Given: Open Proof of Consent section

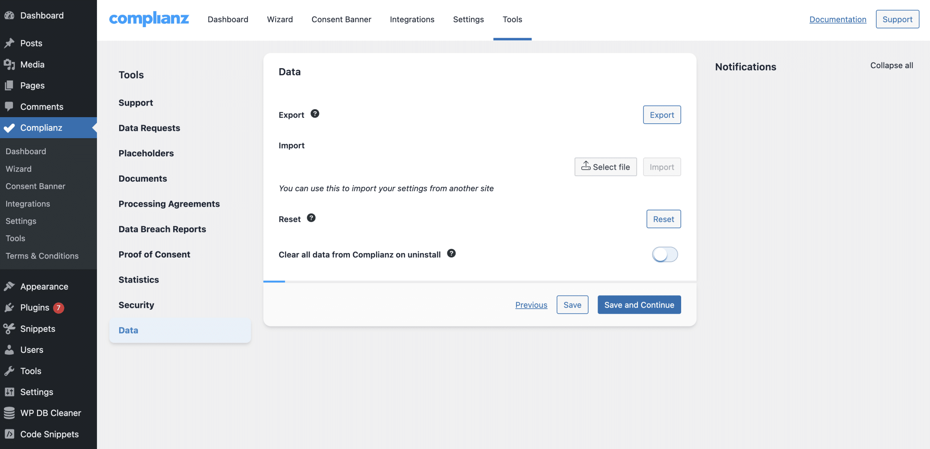Looking at the screenshot, I should point(154,254).
